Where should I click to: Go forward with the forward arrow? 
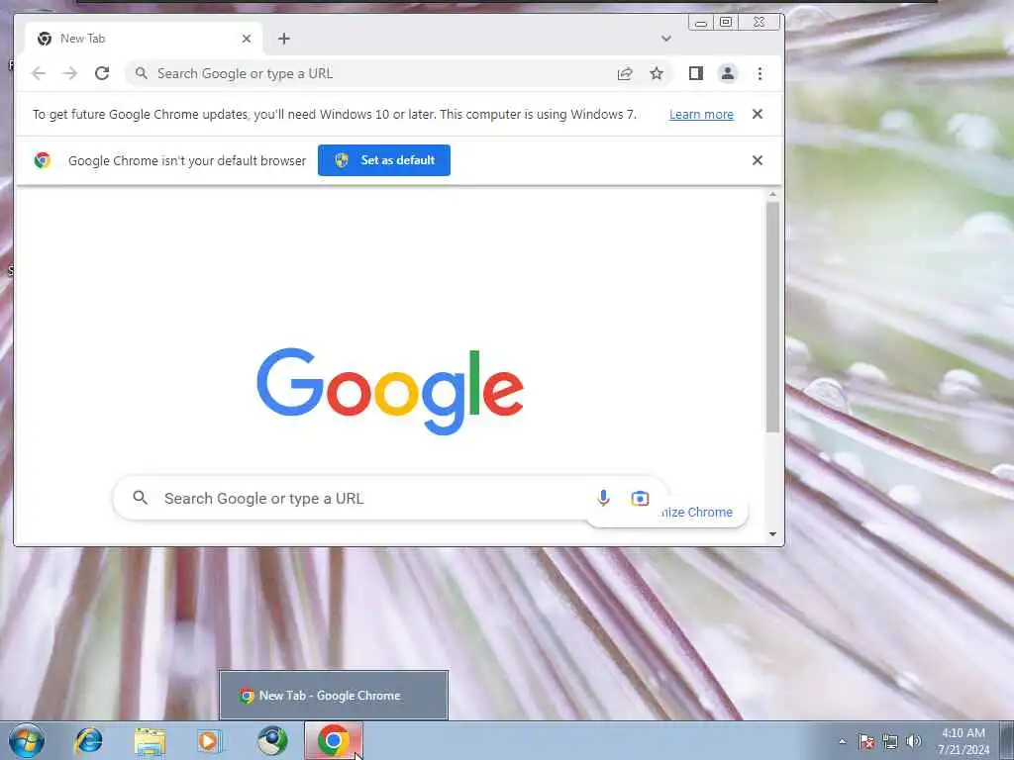[x=70, y=73]
